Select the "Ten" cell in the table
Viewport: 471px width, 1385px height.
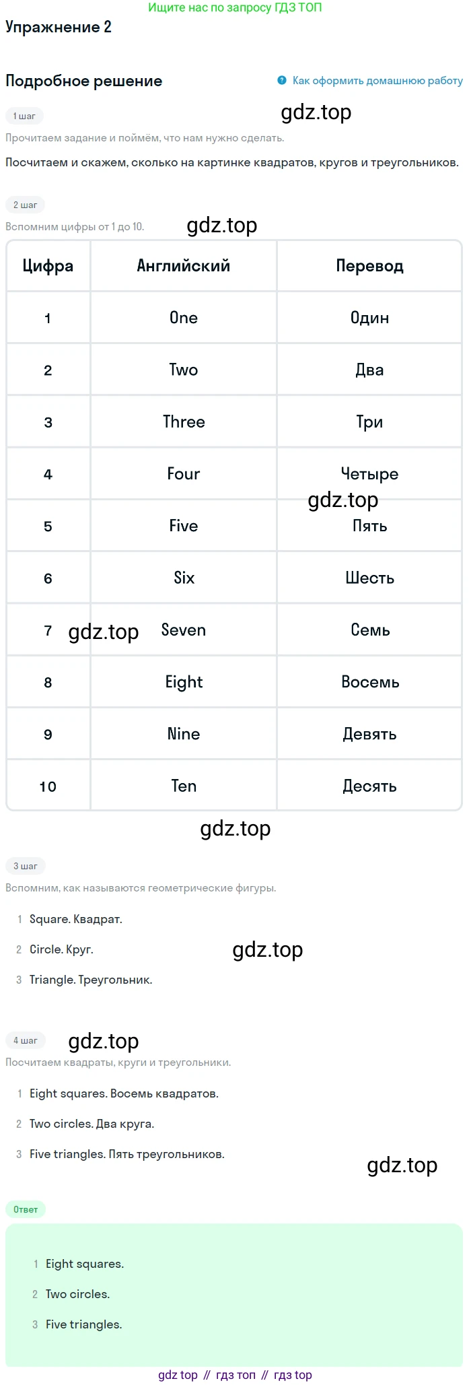184,786
